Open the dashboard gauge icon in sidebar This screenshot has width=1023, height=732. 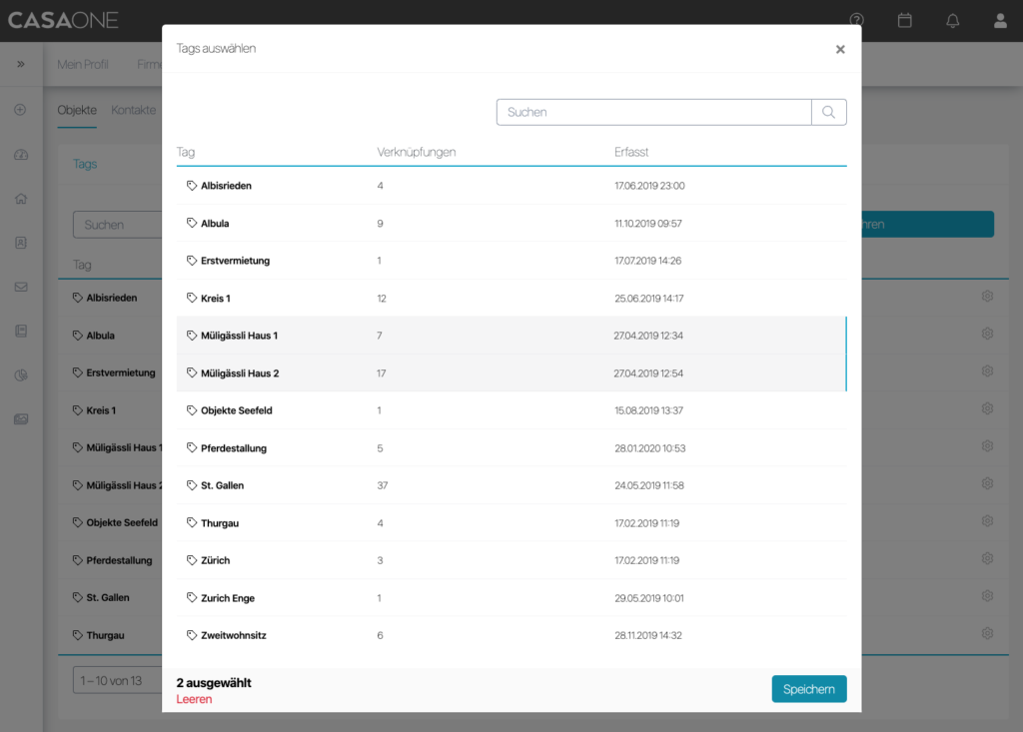tap(20, 154)
